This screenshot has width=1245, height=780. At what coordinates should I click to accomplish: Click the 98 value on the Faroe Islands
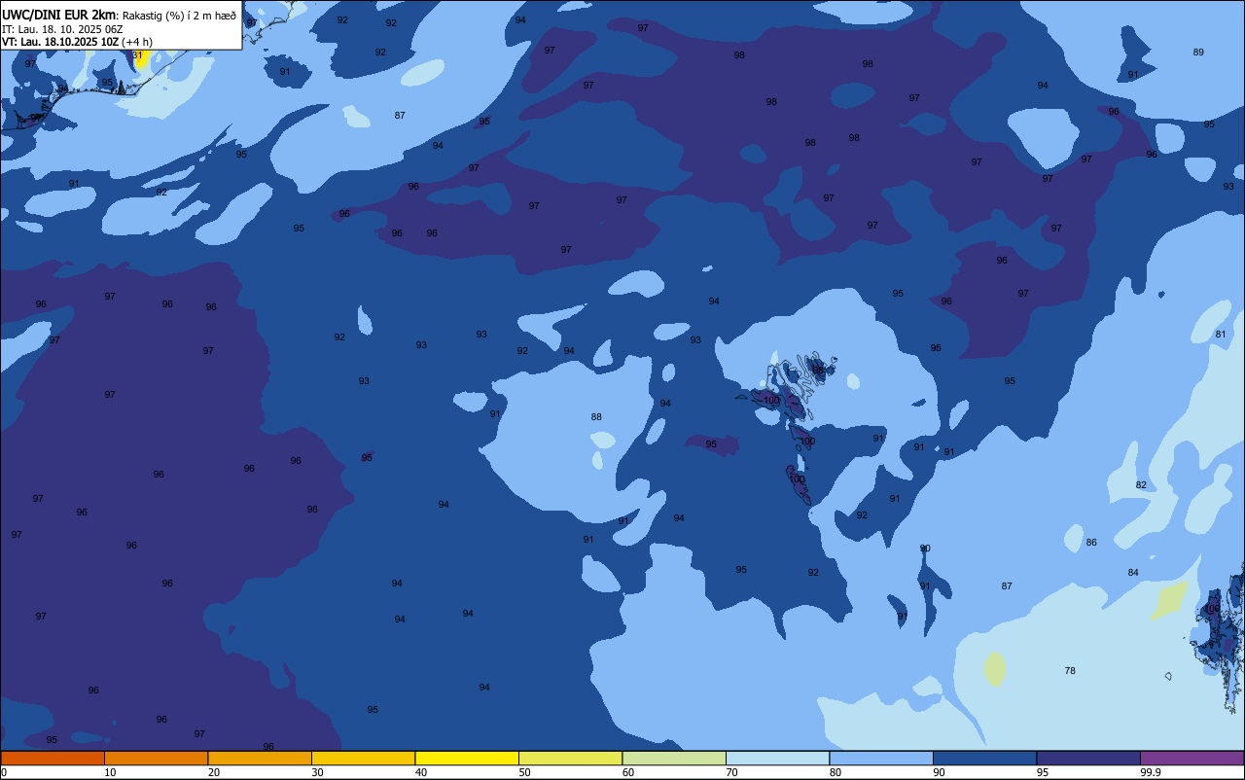(818, 371)
